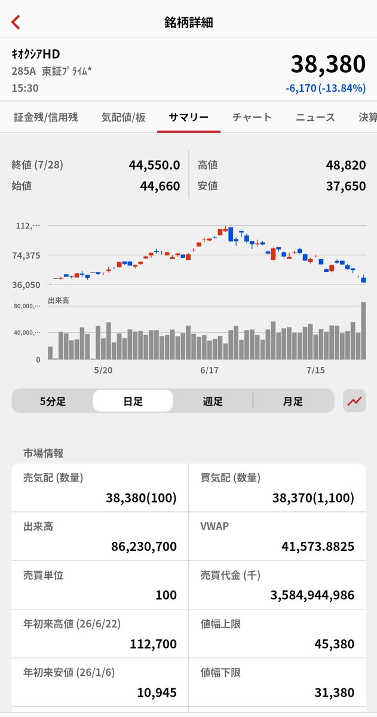
Task: Tap the 年初来高値 value 112,700
Action: [153, 644]
